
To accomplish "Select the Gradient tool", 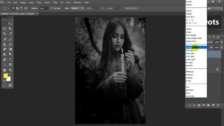I will coord(10,49).
